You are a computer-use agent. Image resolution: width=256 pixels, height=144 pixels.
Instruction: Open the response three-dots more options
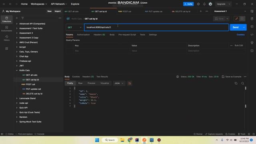pyautogui.click(x=245, y=76)
